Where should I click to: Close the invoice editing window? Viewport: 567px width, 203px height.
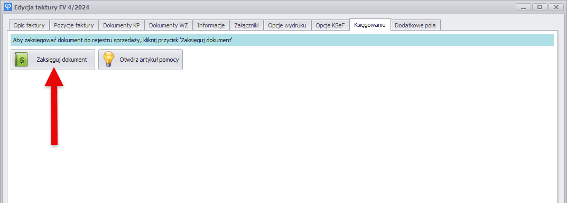point(556,7)
